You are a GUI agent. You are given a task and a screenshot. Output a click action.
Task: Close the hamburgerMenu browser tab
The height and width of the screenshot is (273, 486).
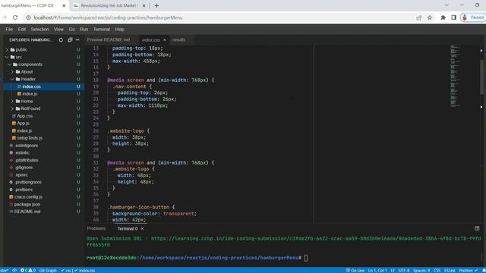click(64, 5)
